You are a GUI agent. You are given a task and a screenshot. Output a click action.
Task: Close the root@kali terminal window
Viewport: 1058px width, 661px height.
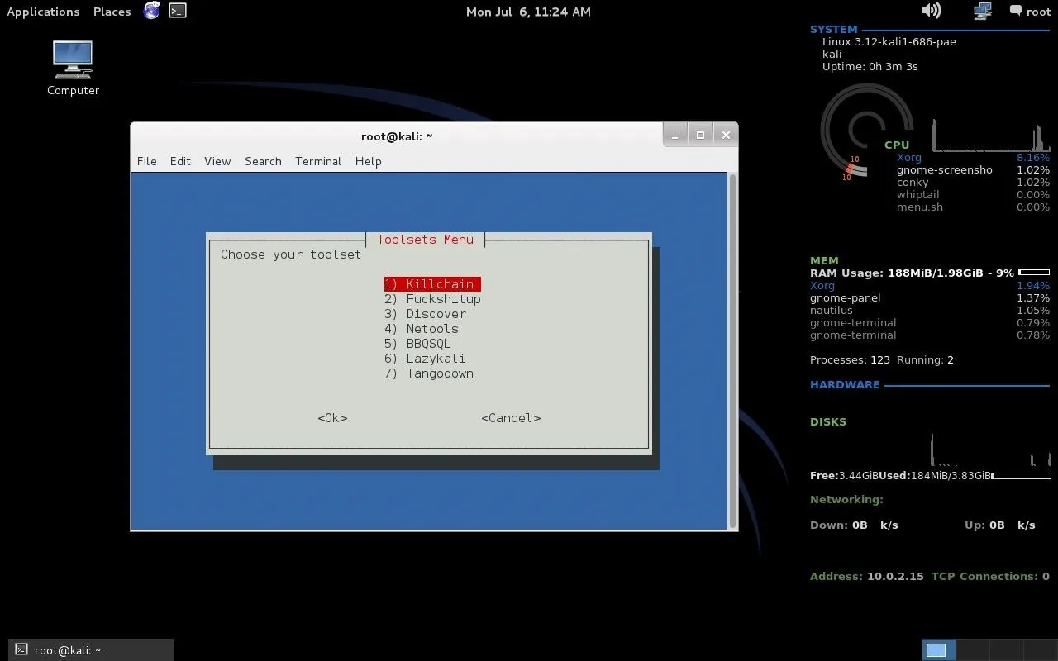[x=726, y=136]
